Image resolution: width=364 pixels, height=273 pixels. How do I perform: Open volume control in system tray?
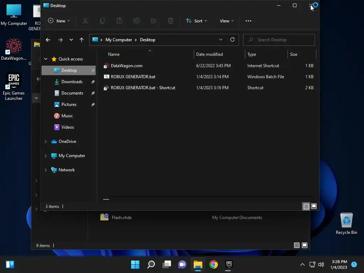coord(321,264)
